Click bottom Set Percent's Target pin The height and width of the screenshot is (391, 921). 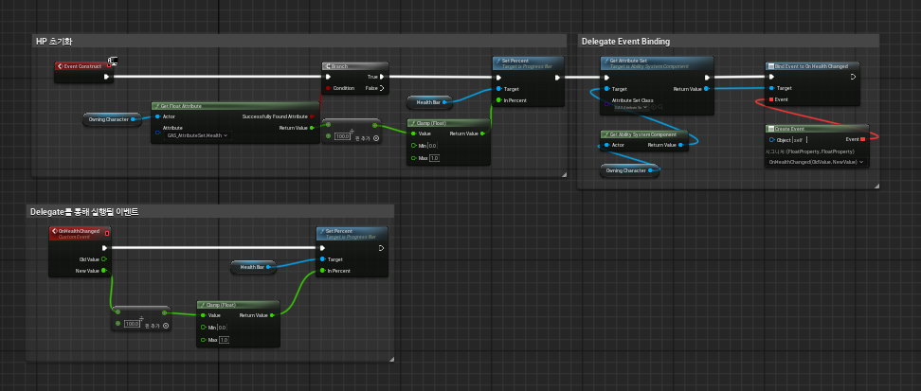click(322, 258)
